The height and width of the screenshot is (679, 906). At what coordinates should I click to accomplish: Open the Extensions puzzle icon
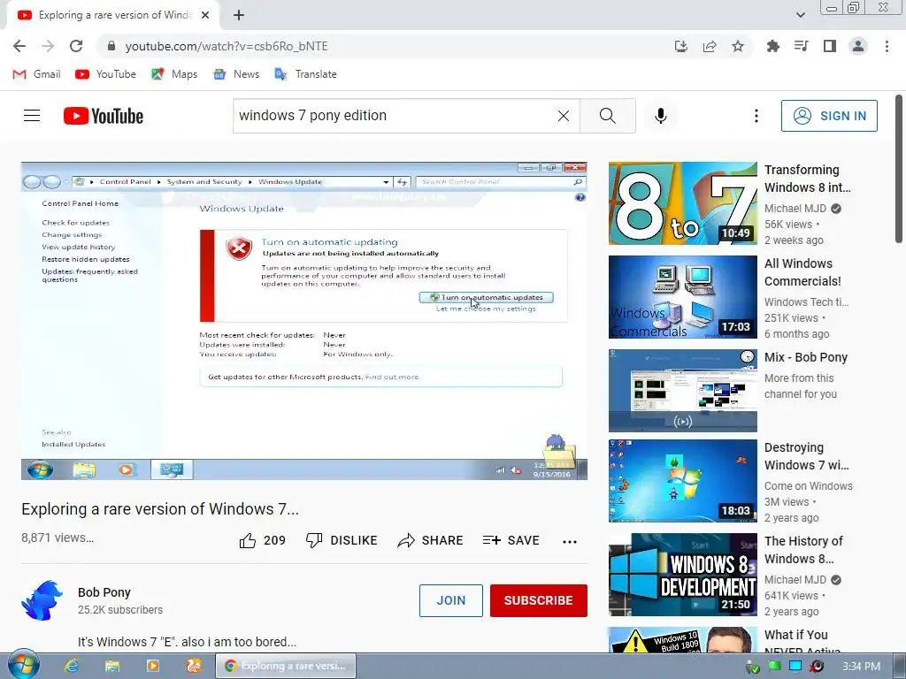point(772,46)
